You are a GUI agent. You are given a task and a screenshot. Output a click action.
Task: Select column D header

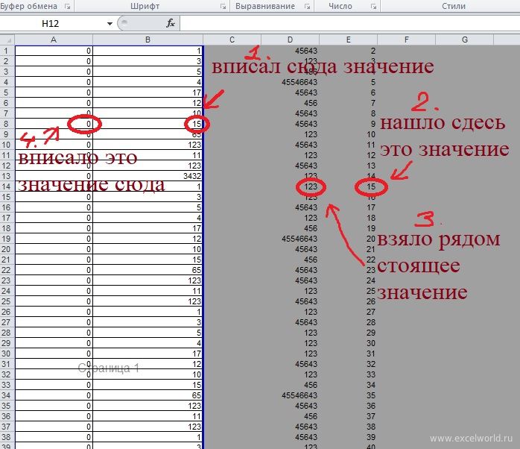tap(291, 40)
